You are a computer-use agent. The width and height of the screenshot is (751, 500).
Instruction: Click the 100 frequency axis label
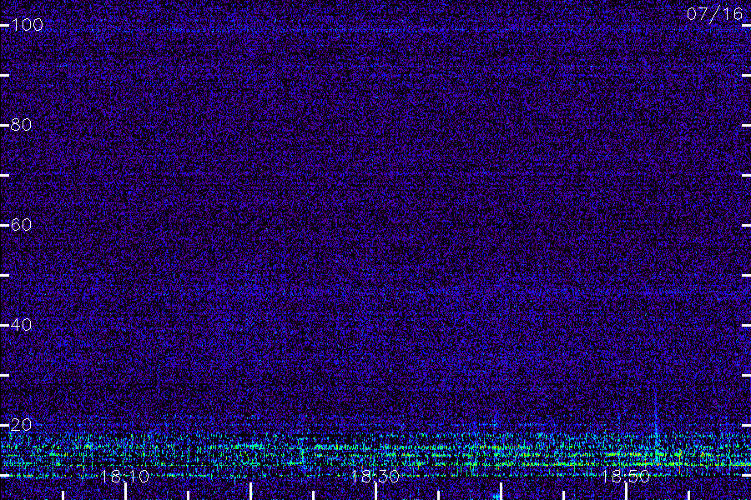pos(27,25)
